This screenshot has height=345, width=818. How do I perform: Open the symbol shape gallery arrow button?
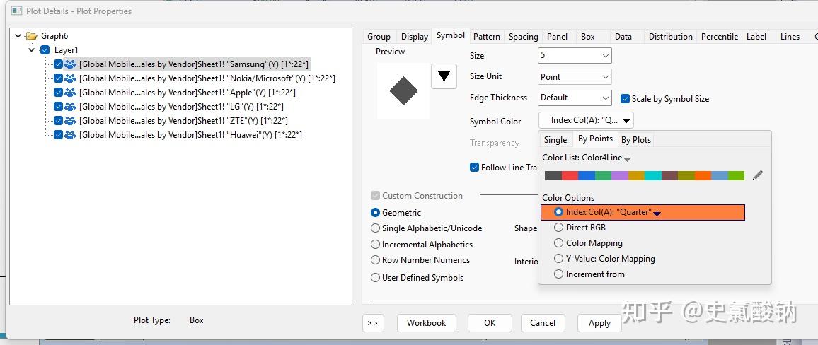(444, 76)
